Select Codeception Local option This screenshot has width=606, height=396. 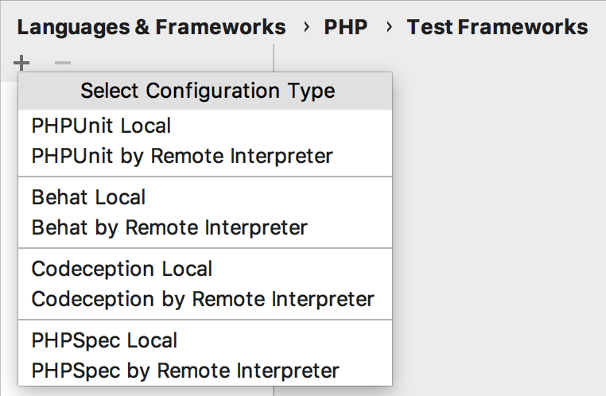pyautogui.click(x=205, y=269)
